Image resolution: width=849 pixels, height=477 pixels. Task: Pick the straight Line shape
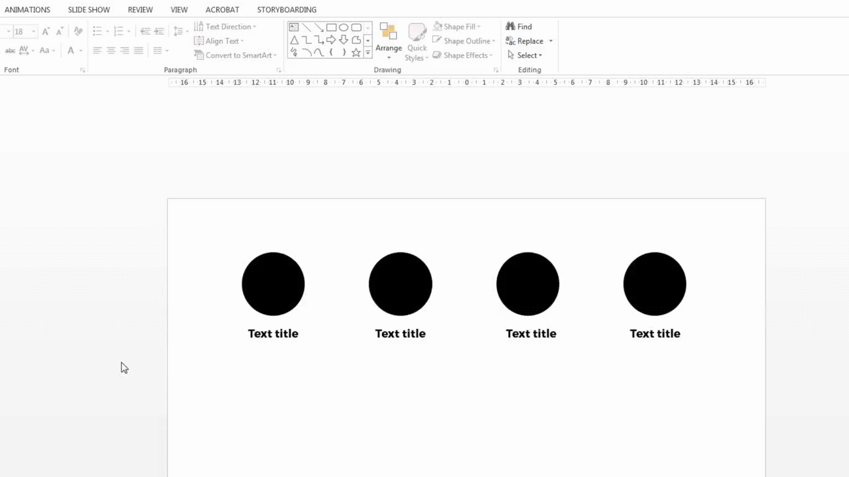[306, 27]
